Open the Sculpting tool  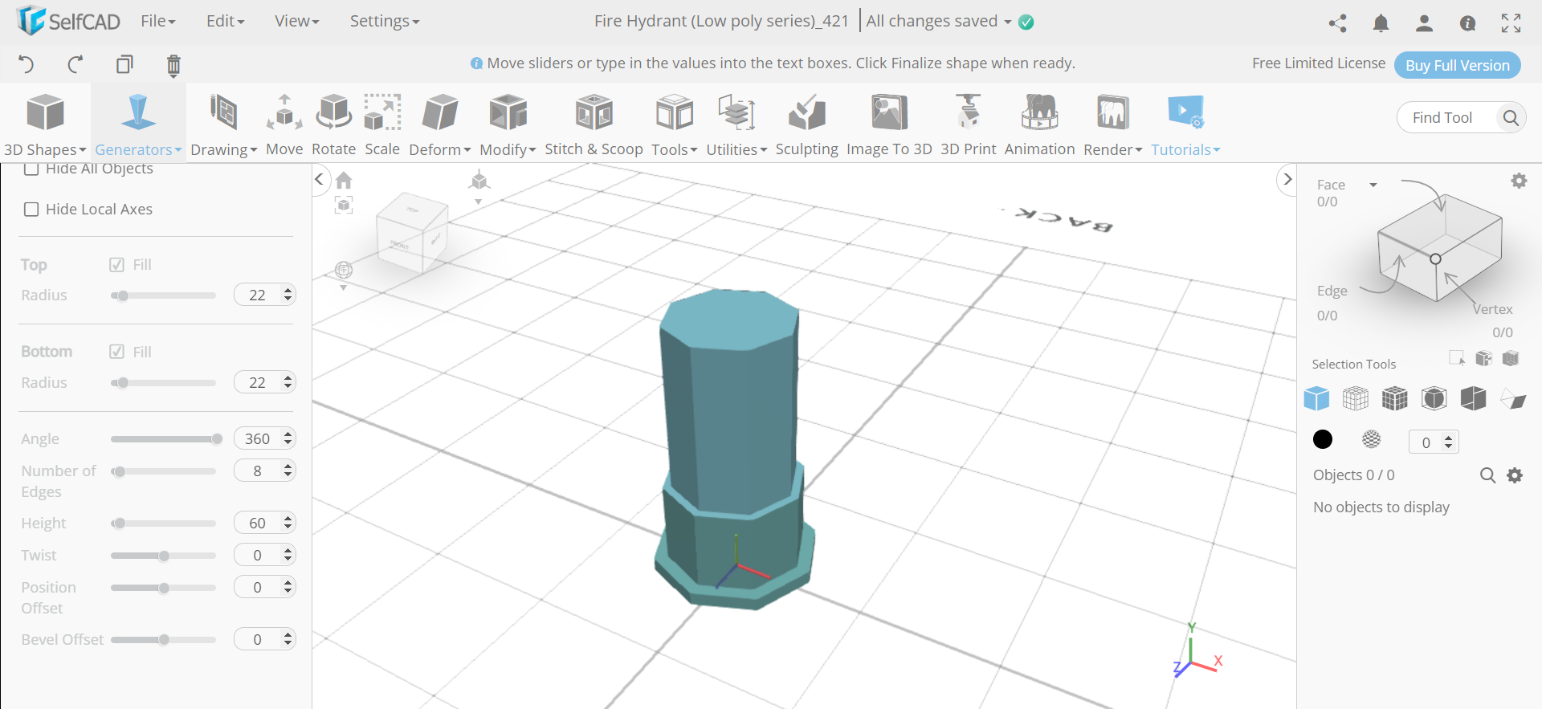tap(806, 124)
